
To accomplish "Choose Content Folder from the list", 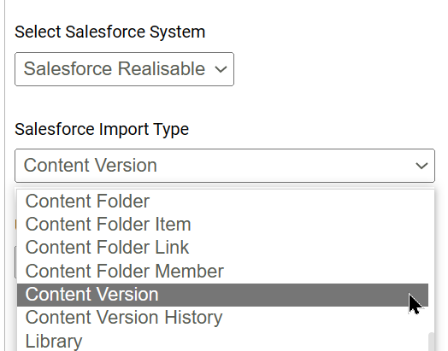I will 222,202.
